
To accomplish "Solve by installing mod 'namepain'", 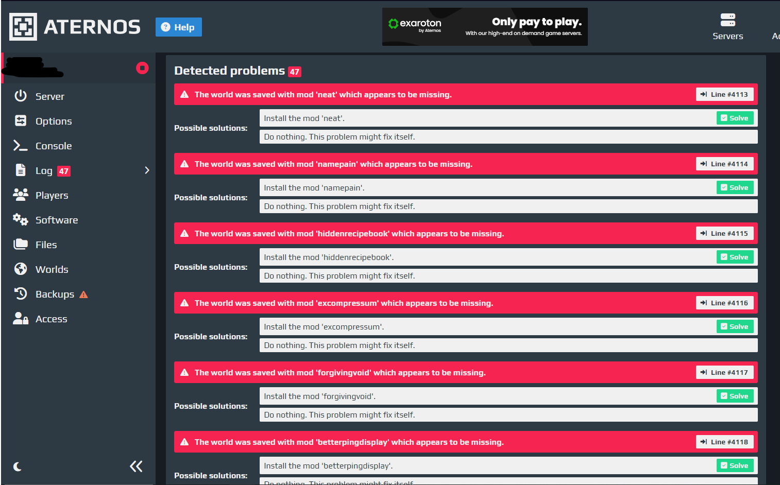I will pyautogui.click(x=735, y=187).
